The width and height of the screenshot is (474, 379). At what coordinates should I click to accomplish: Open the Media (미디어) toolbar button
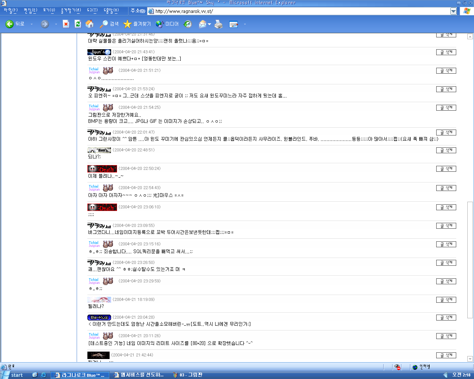pyautogui.click(x=167, y=24)
